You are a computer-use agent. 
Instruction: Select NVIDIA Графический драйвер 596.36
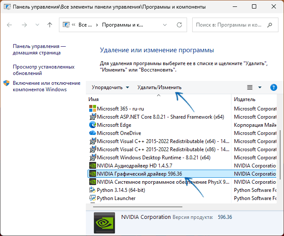[182, 174]
